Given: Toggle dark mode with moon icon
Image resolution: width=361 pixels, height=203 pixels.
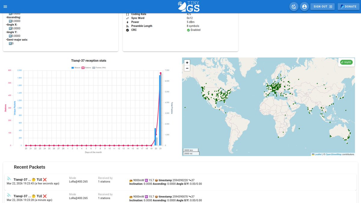Looking at the screenshot, I should coord(294,6).
